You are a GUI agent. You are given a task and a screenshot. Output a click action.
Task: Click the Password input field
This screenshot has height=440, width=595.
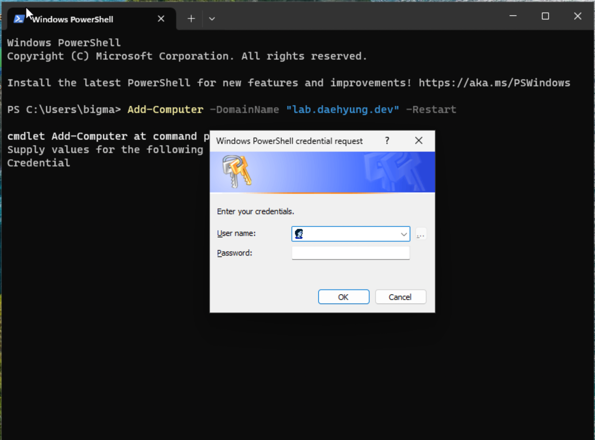350,253
